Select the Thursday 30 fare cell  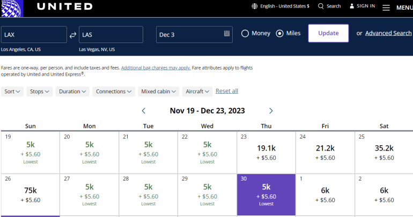[x=266, y=193]
